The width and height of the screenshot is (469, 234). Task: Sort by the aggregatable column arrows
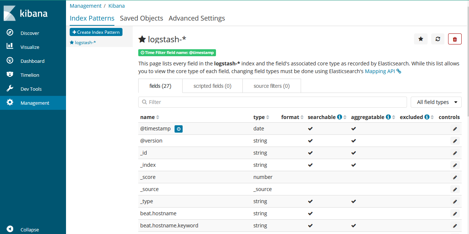click(x=393, y=117)
